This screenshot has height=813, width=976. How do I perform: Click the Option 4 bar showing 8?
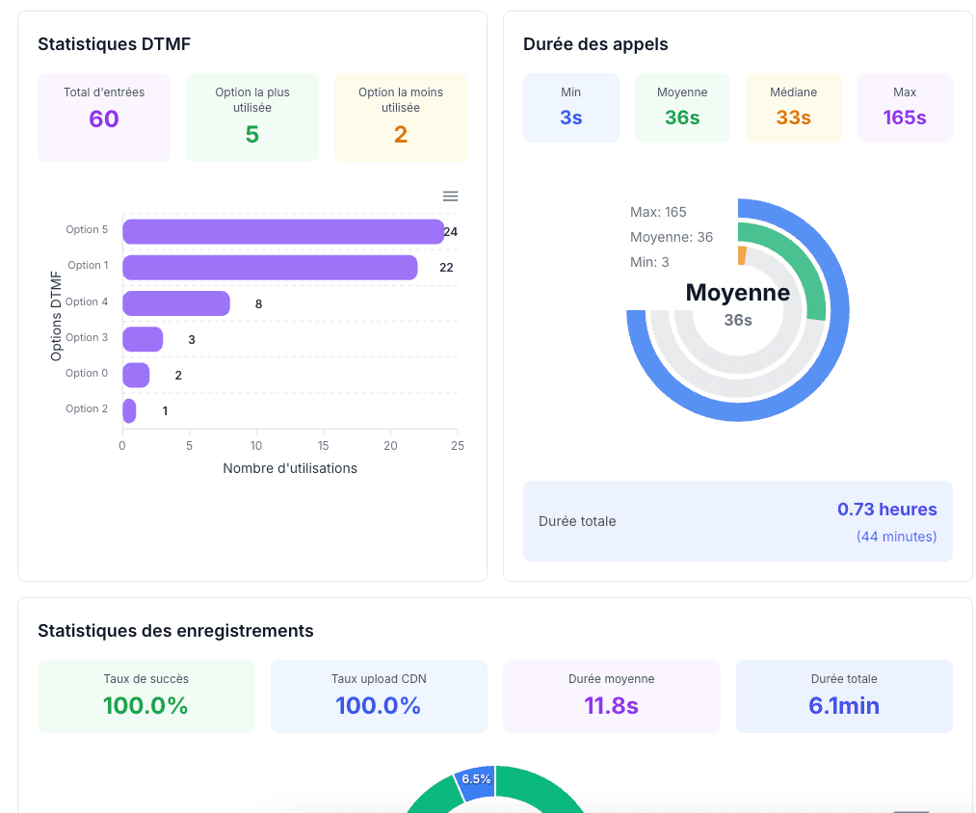pyautogui.click(x=175, y=303)
